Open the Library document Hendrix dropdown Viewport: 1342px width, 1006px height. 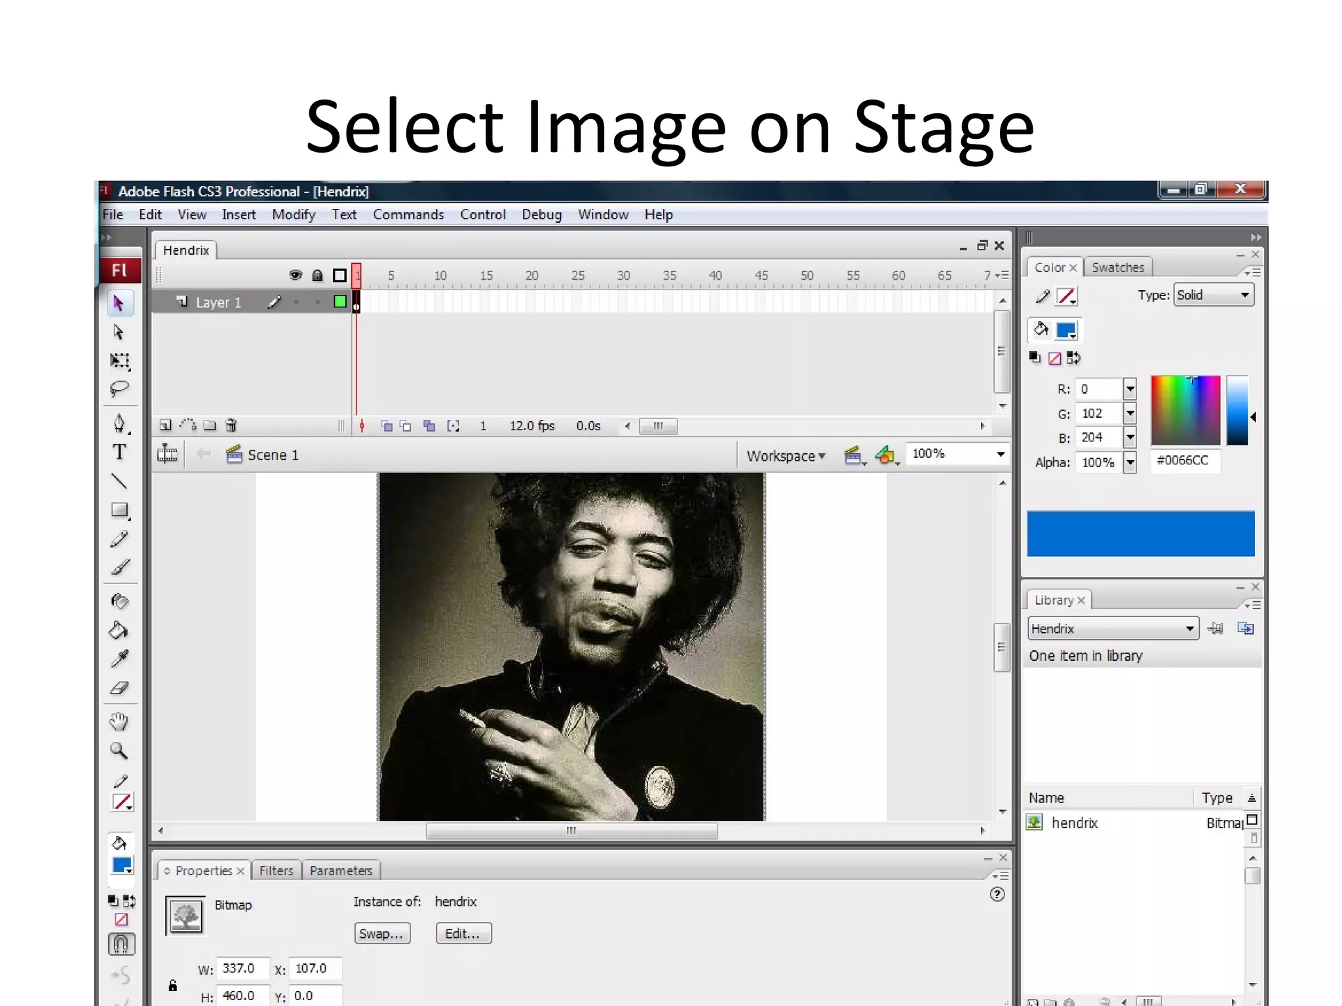[x=1113, y=629]
